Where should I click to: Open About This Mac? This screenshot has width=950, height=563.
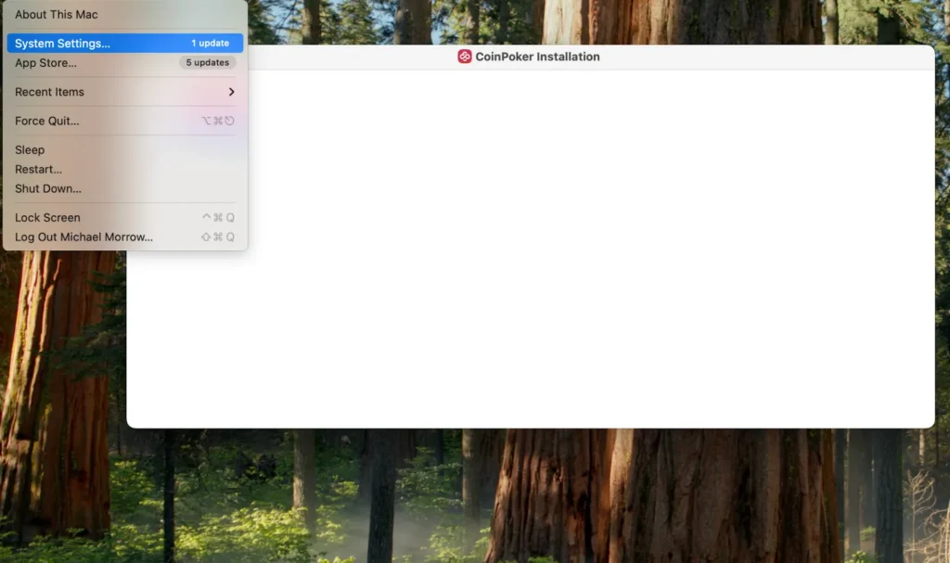[x=57, y=15]
